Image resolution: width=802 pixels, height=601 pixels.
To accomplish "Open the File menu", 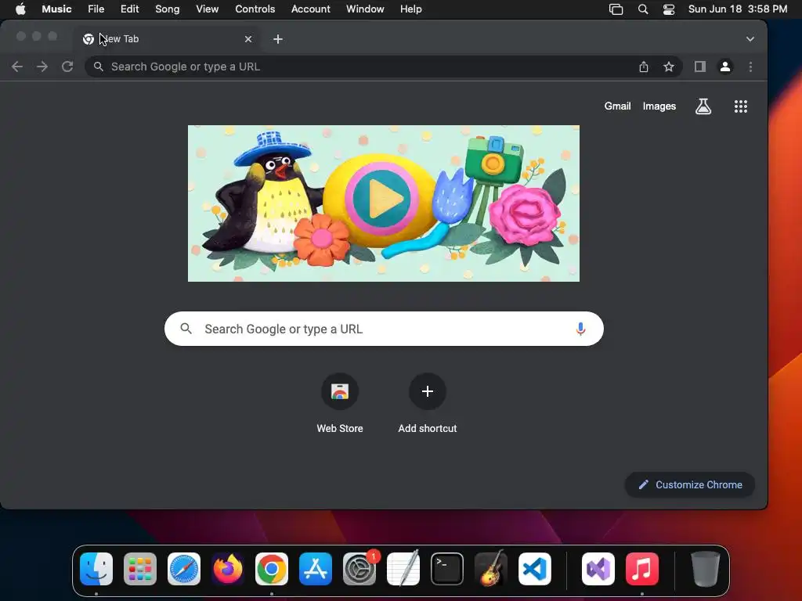I will click(96, 9).
